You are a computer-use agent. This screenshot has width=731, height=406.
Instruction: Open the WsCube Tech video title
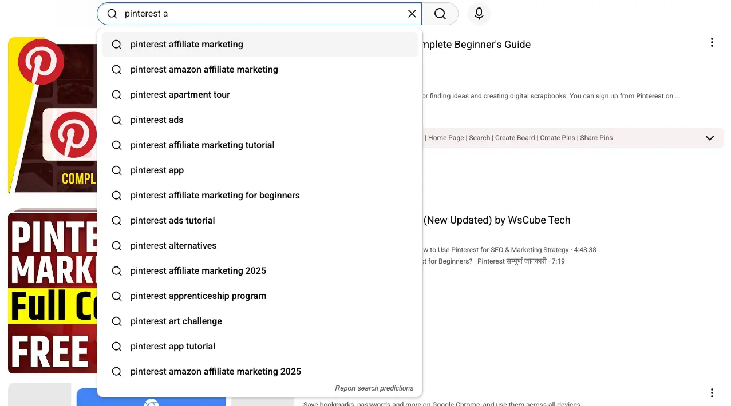click(497, 220)
